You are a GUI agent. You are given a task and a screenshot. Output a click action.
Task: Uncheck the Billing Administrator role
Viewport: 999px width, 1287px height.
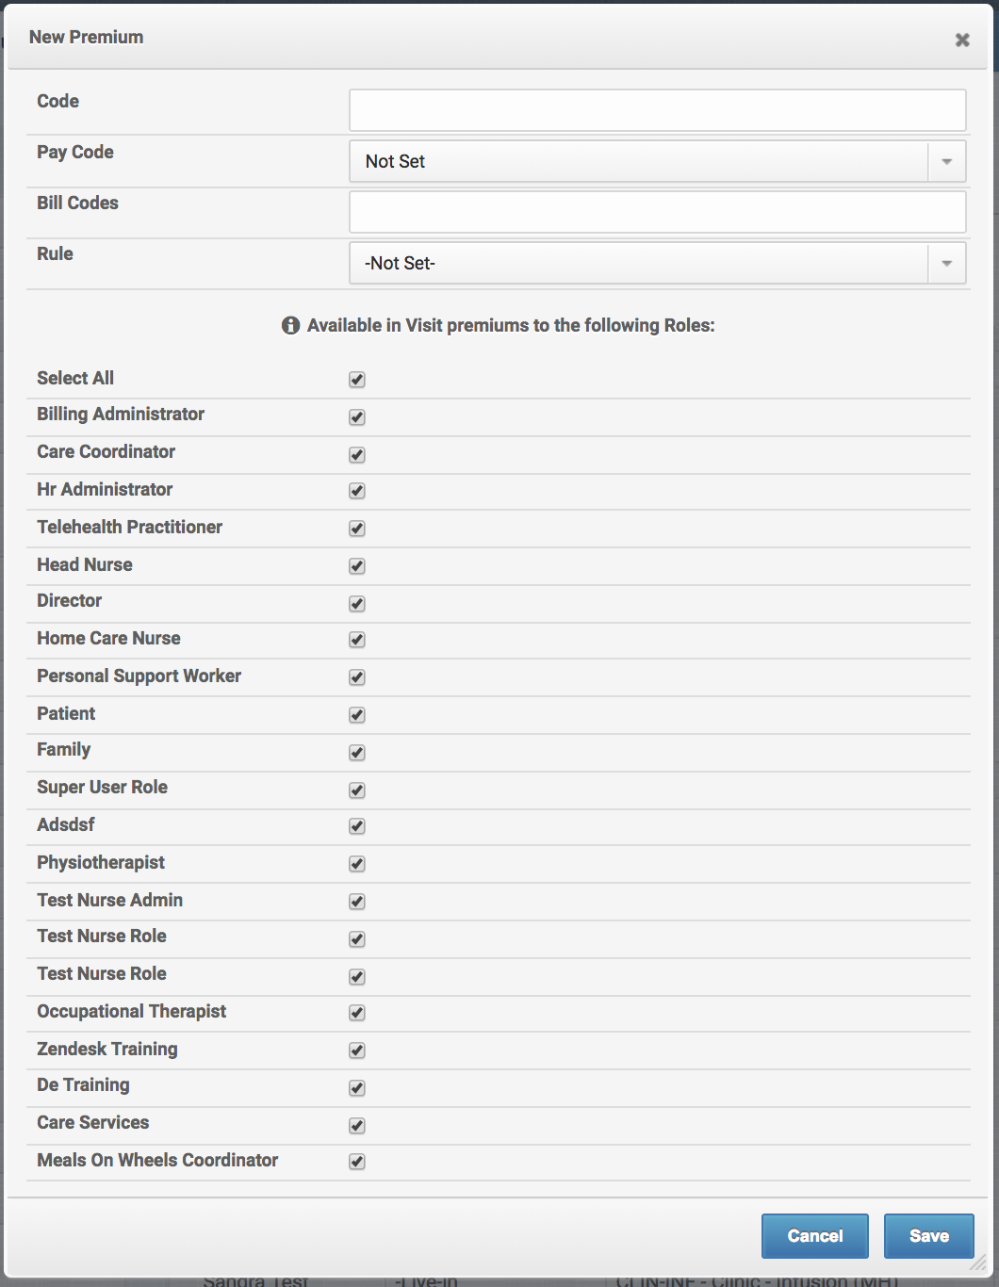click(357, 417)
